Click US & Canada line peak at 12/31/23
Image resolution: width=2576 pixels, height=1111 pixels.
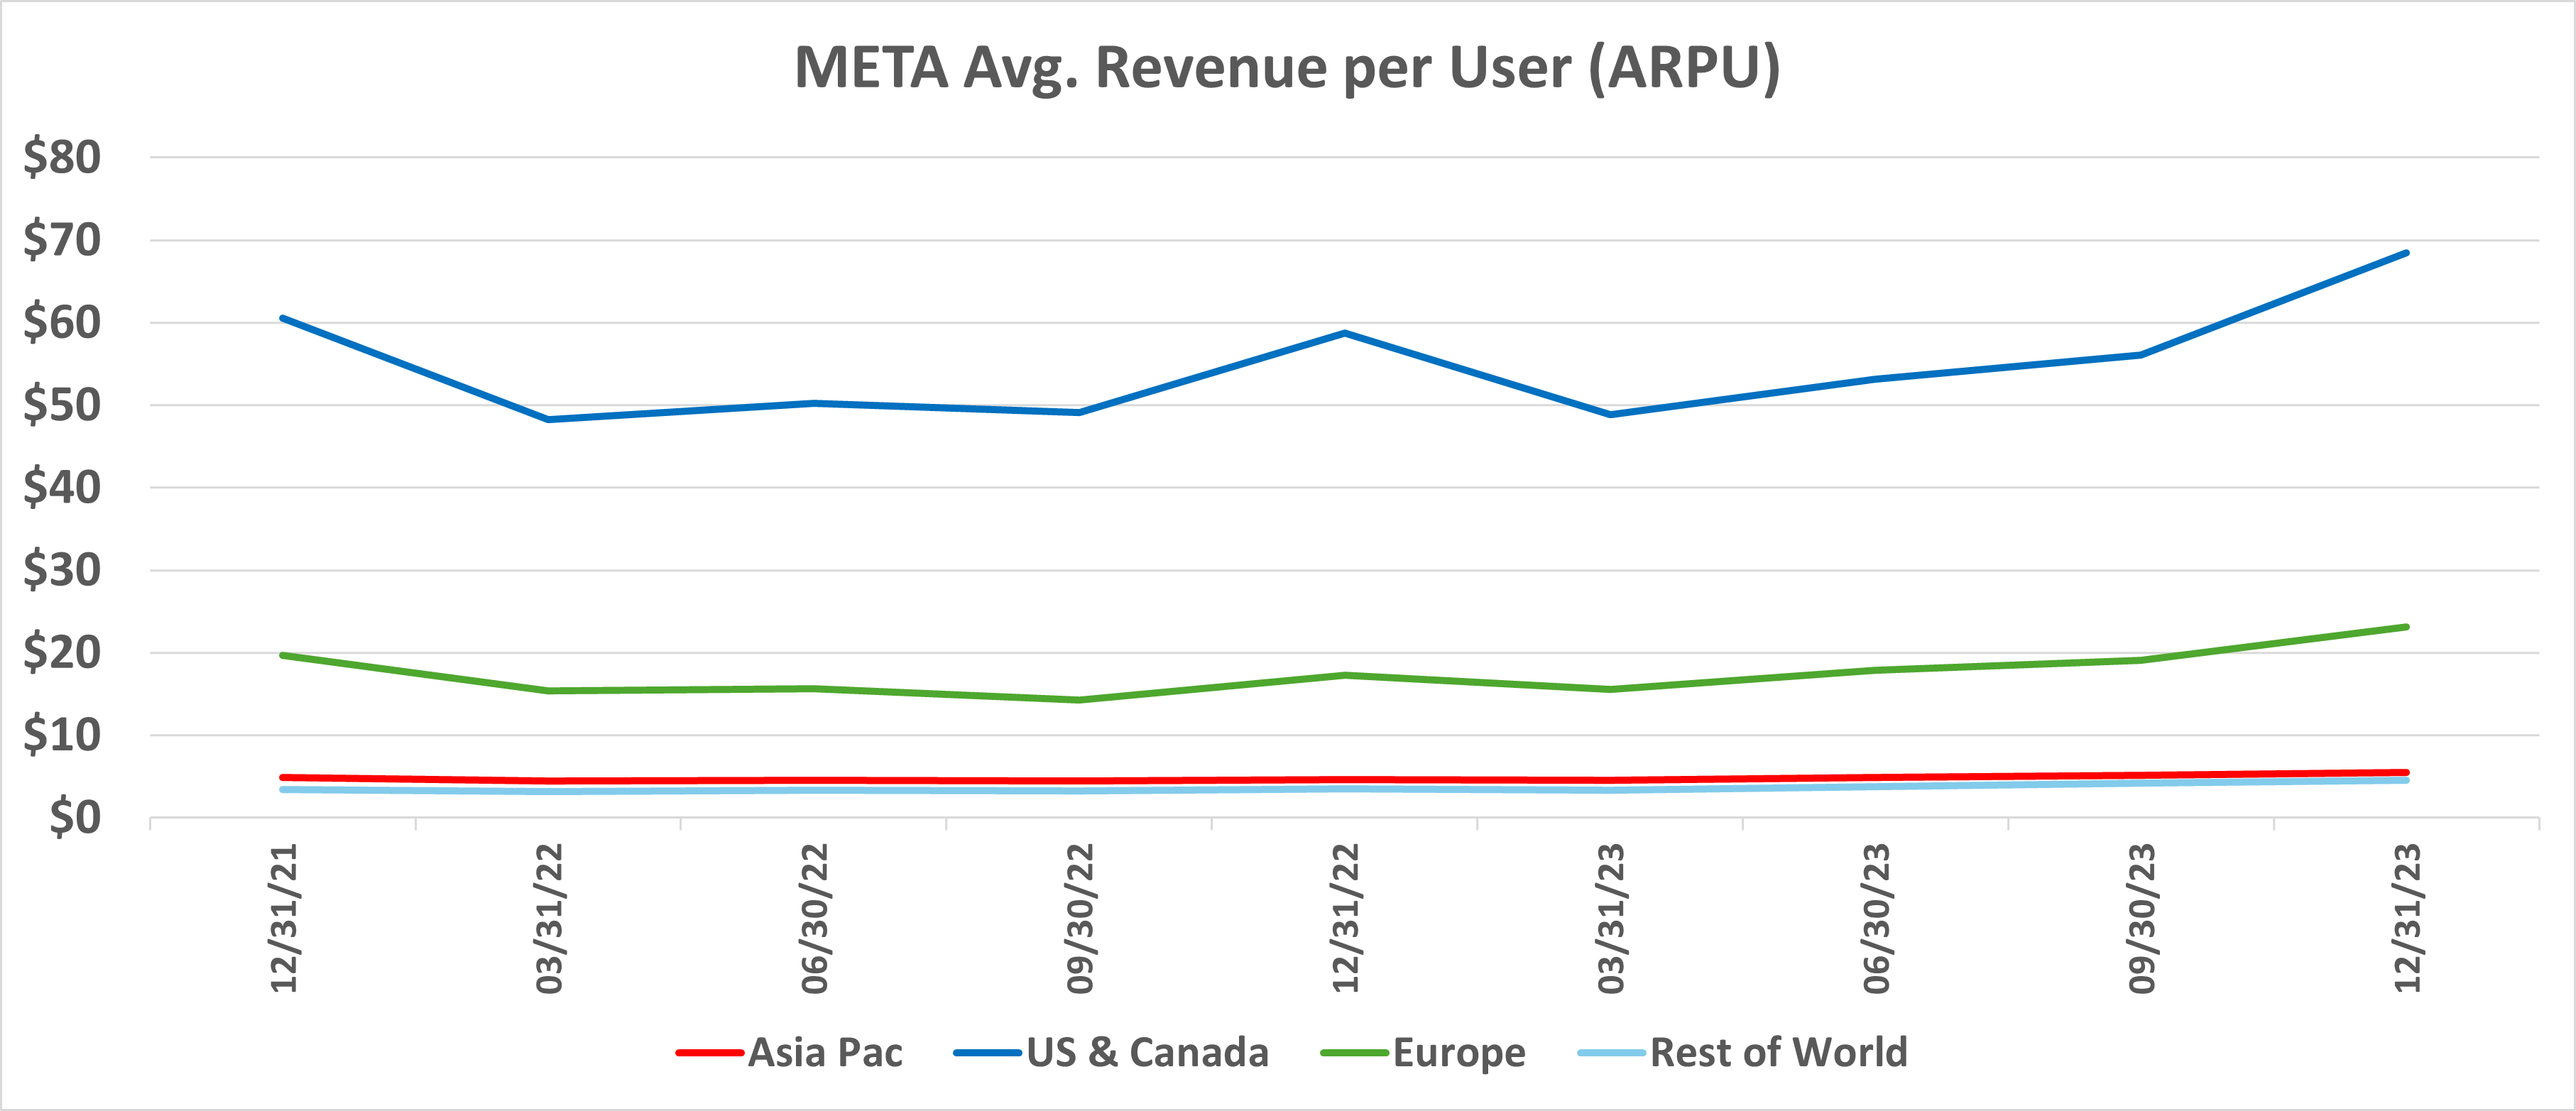[x=2406, y=253]
